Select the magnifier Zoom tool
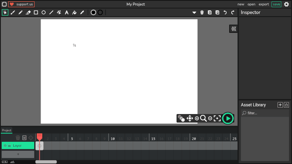The height and width of the screenshot is (164, 292). click(x=204, y=118)
